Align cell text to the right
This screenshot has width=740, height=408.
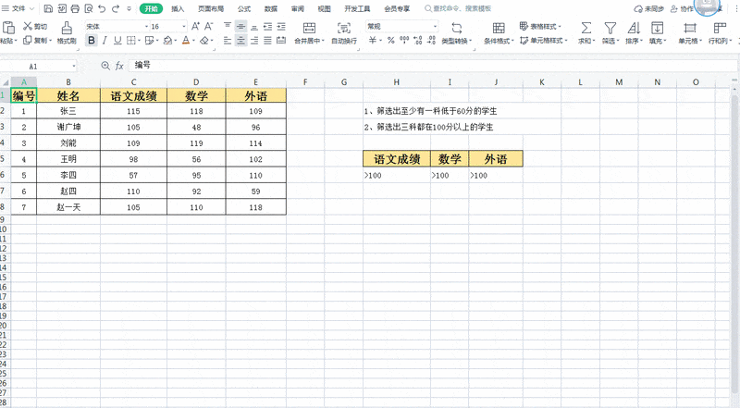coord(254,41)
